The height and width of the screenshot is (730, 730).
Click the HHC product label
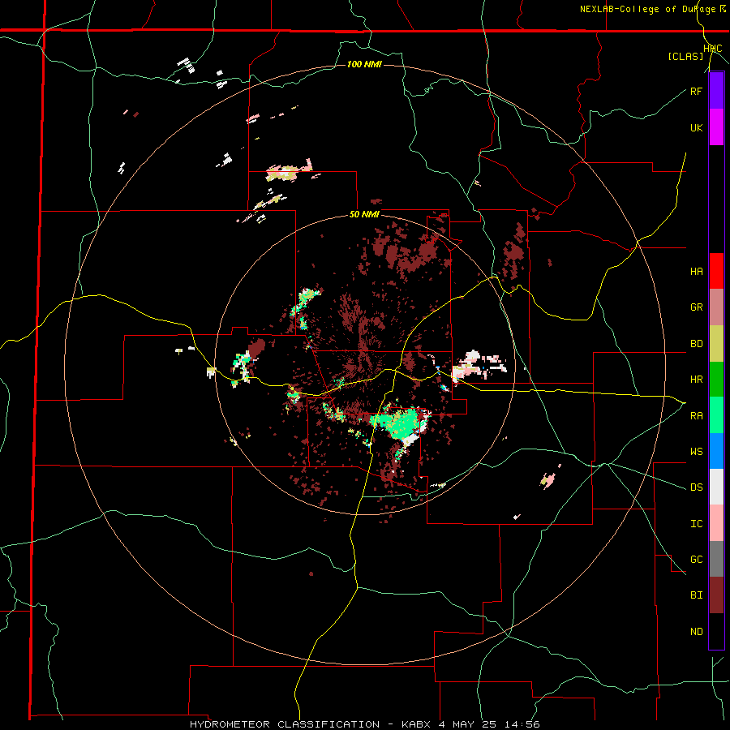click(713, 49)
